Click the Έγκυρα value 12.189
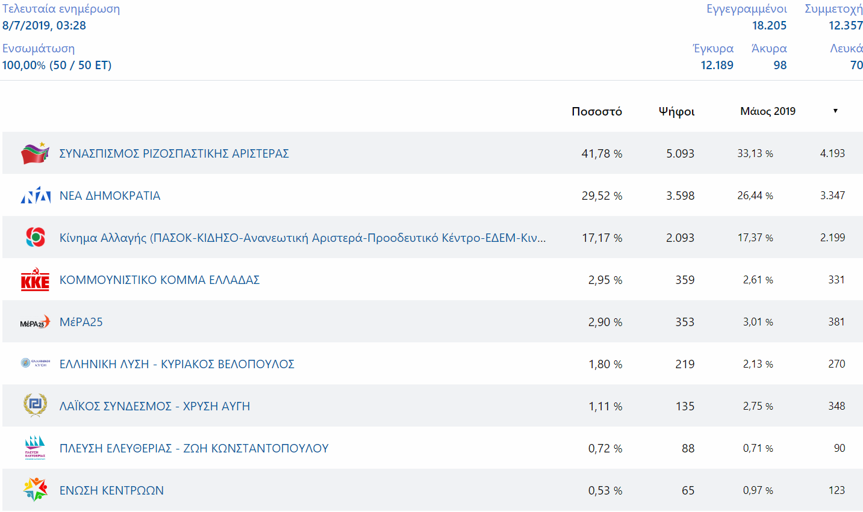This screenshot has width=863, height=512. [717, 65]
